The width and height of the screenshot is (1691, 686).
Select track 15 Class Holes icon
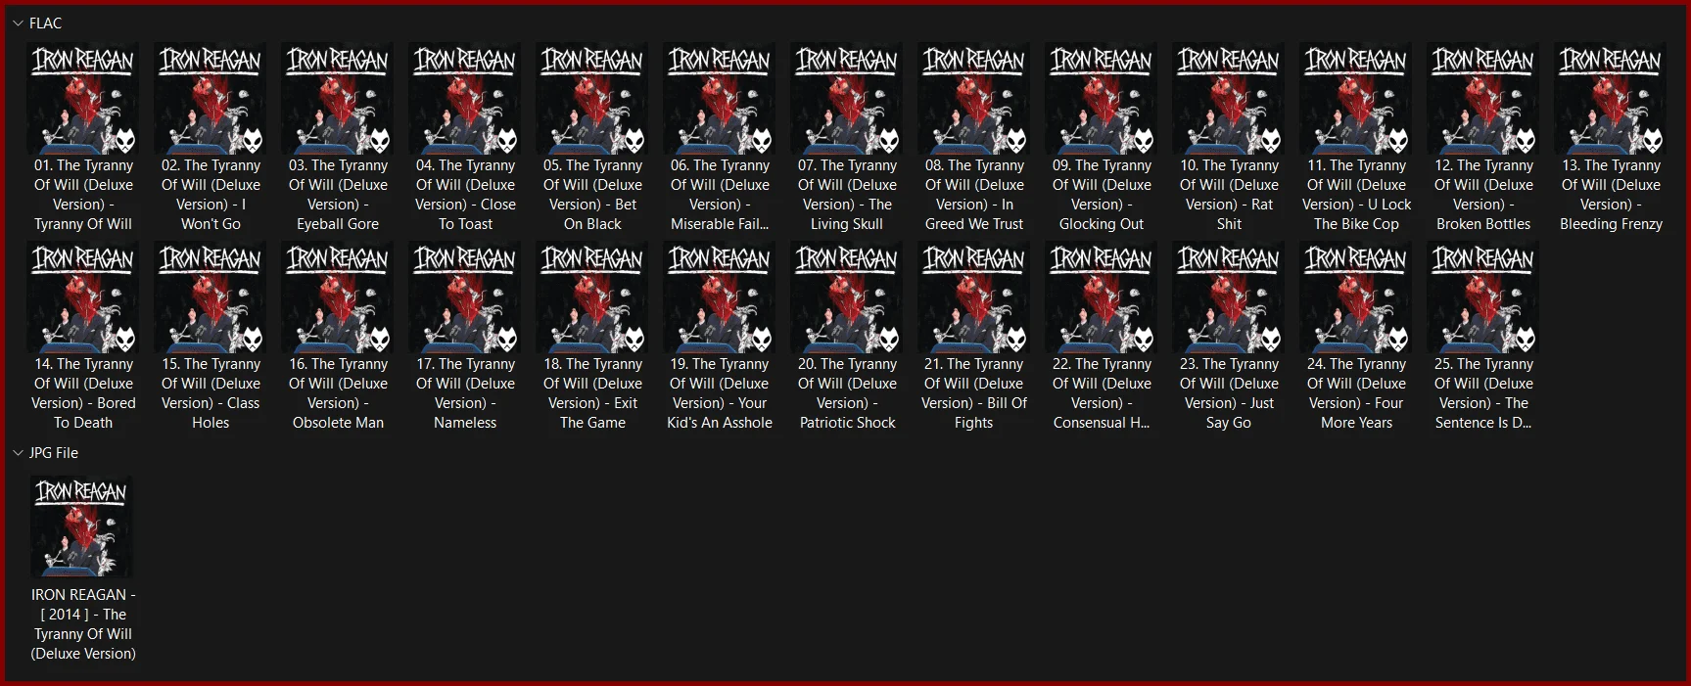[211, 297]
